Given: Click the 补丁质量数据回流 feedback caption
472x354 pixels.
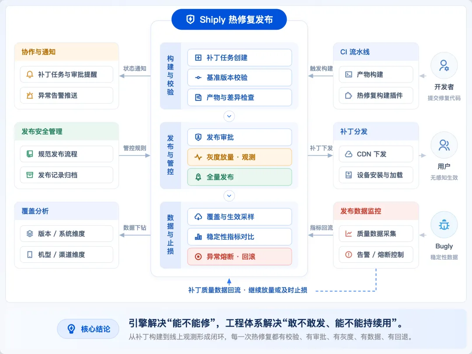Looking at the screenshot, I should [x=247, y=290].
